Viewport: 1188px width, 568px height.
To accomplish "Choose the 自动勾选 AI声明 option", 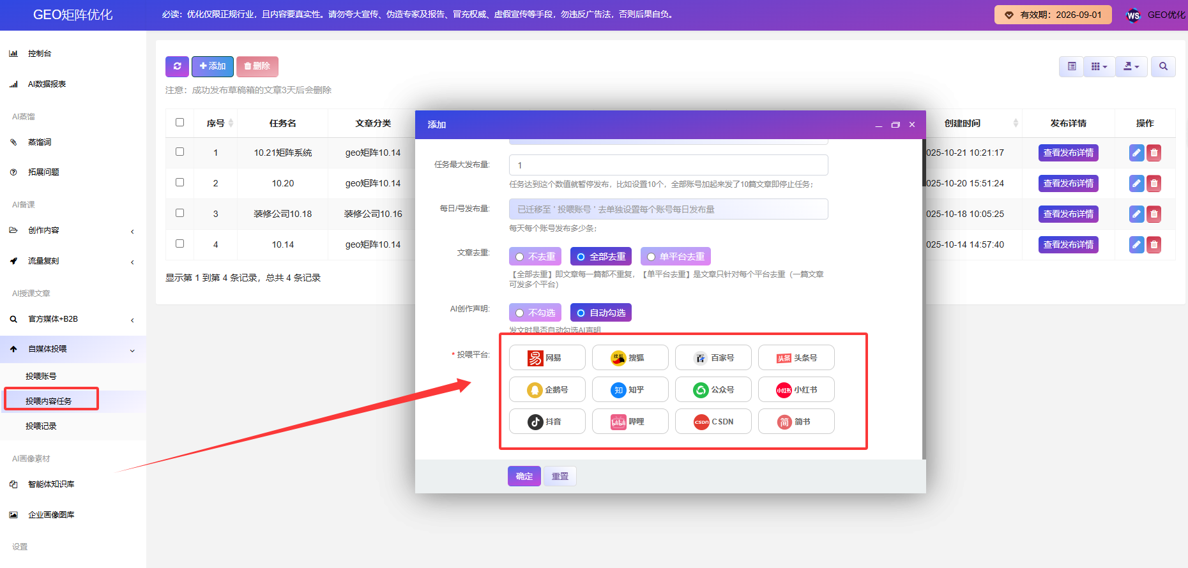I will [601, 313].
